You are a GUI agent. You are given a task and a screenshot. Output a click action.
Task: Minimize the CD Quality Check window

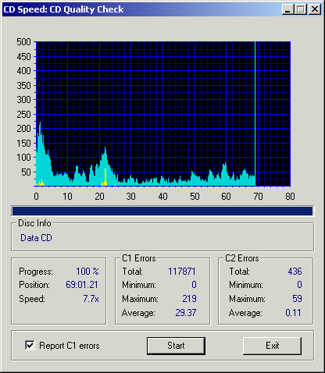[x=287, y=9]
